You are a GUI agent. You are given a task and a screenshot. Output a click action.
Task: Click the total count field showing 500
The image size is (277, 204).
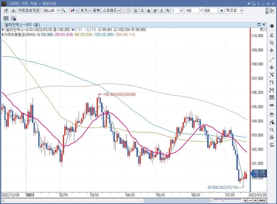click(211, 11)
